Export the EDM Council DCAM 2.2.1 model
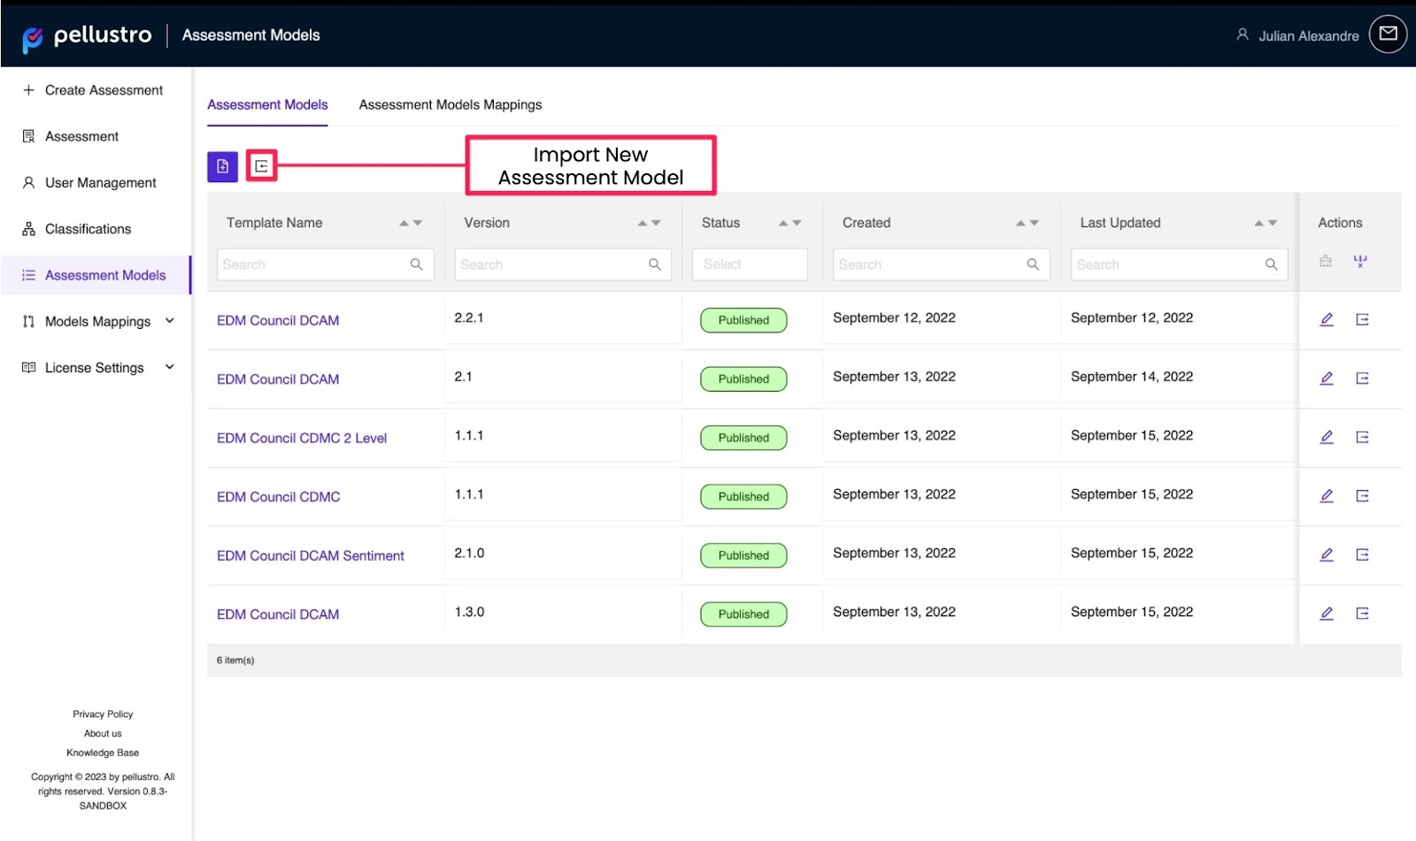 [1362, 319]
